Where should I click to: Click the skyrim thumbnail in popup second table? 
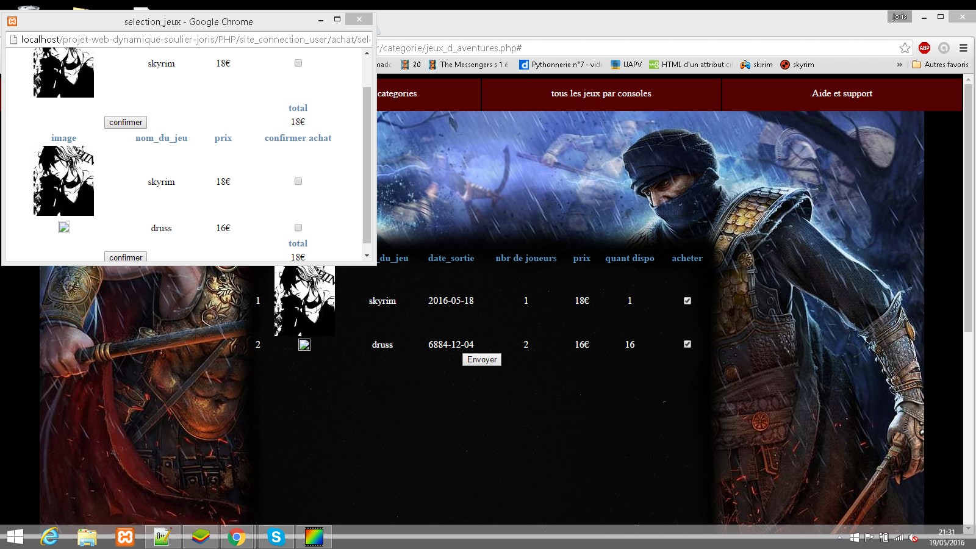click(x=64, y=181)
